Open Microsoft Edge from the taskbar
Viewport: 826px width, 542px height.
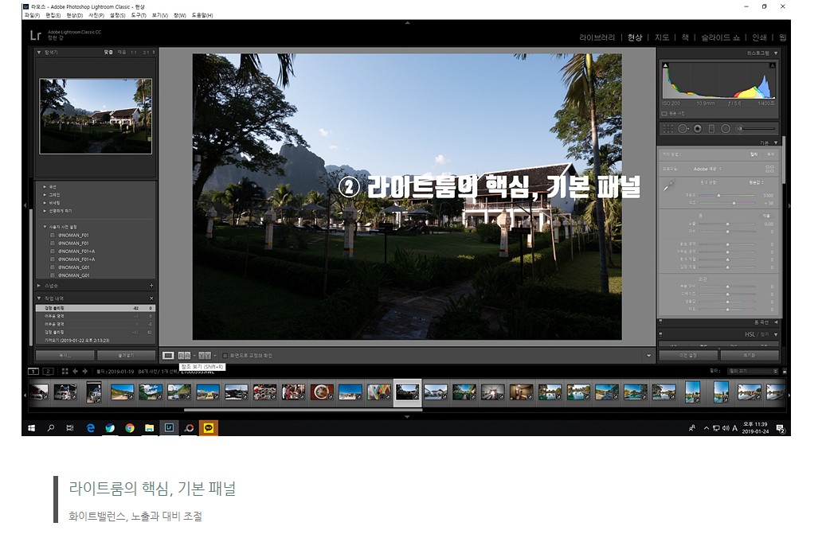tap(91, 428)
